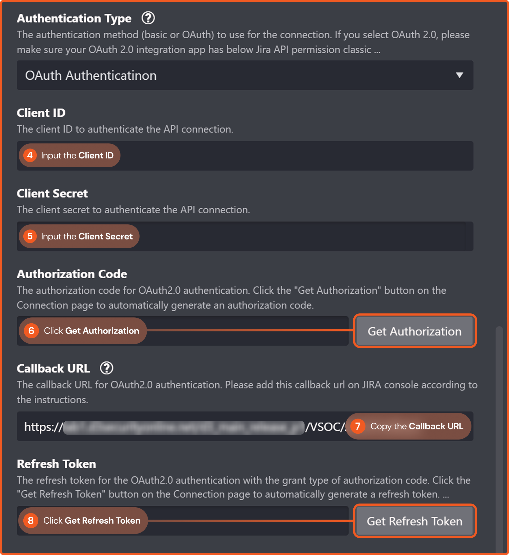The width and height of the screenshot is (509, 555).
Task: Click the "Refresh Token" heading label
Action: point(56,464)
